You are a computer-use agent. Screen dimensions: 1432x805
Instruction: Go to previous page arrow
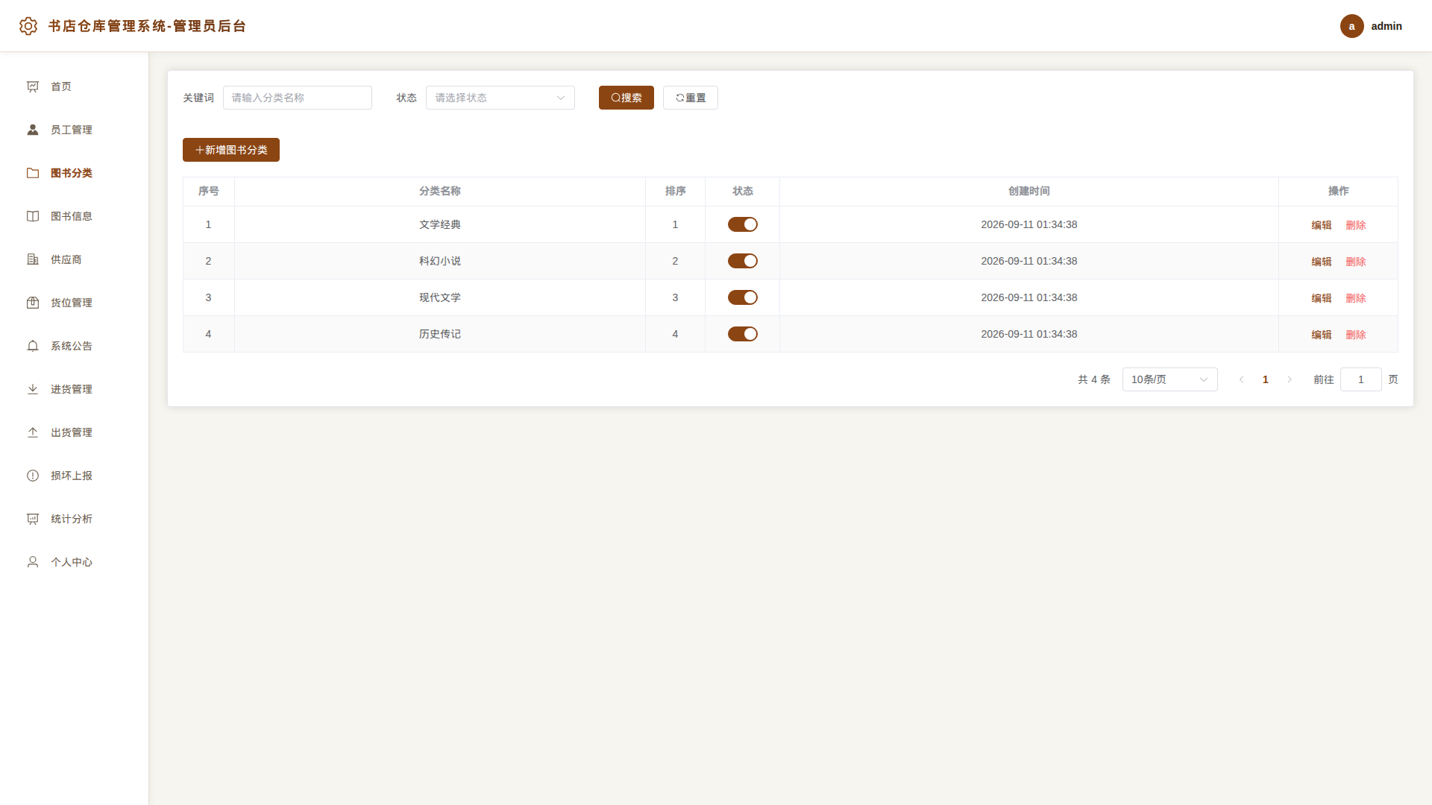click(1242, 379)
